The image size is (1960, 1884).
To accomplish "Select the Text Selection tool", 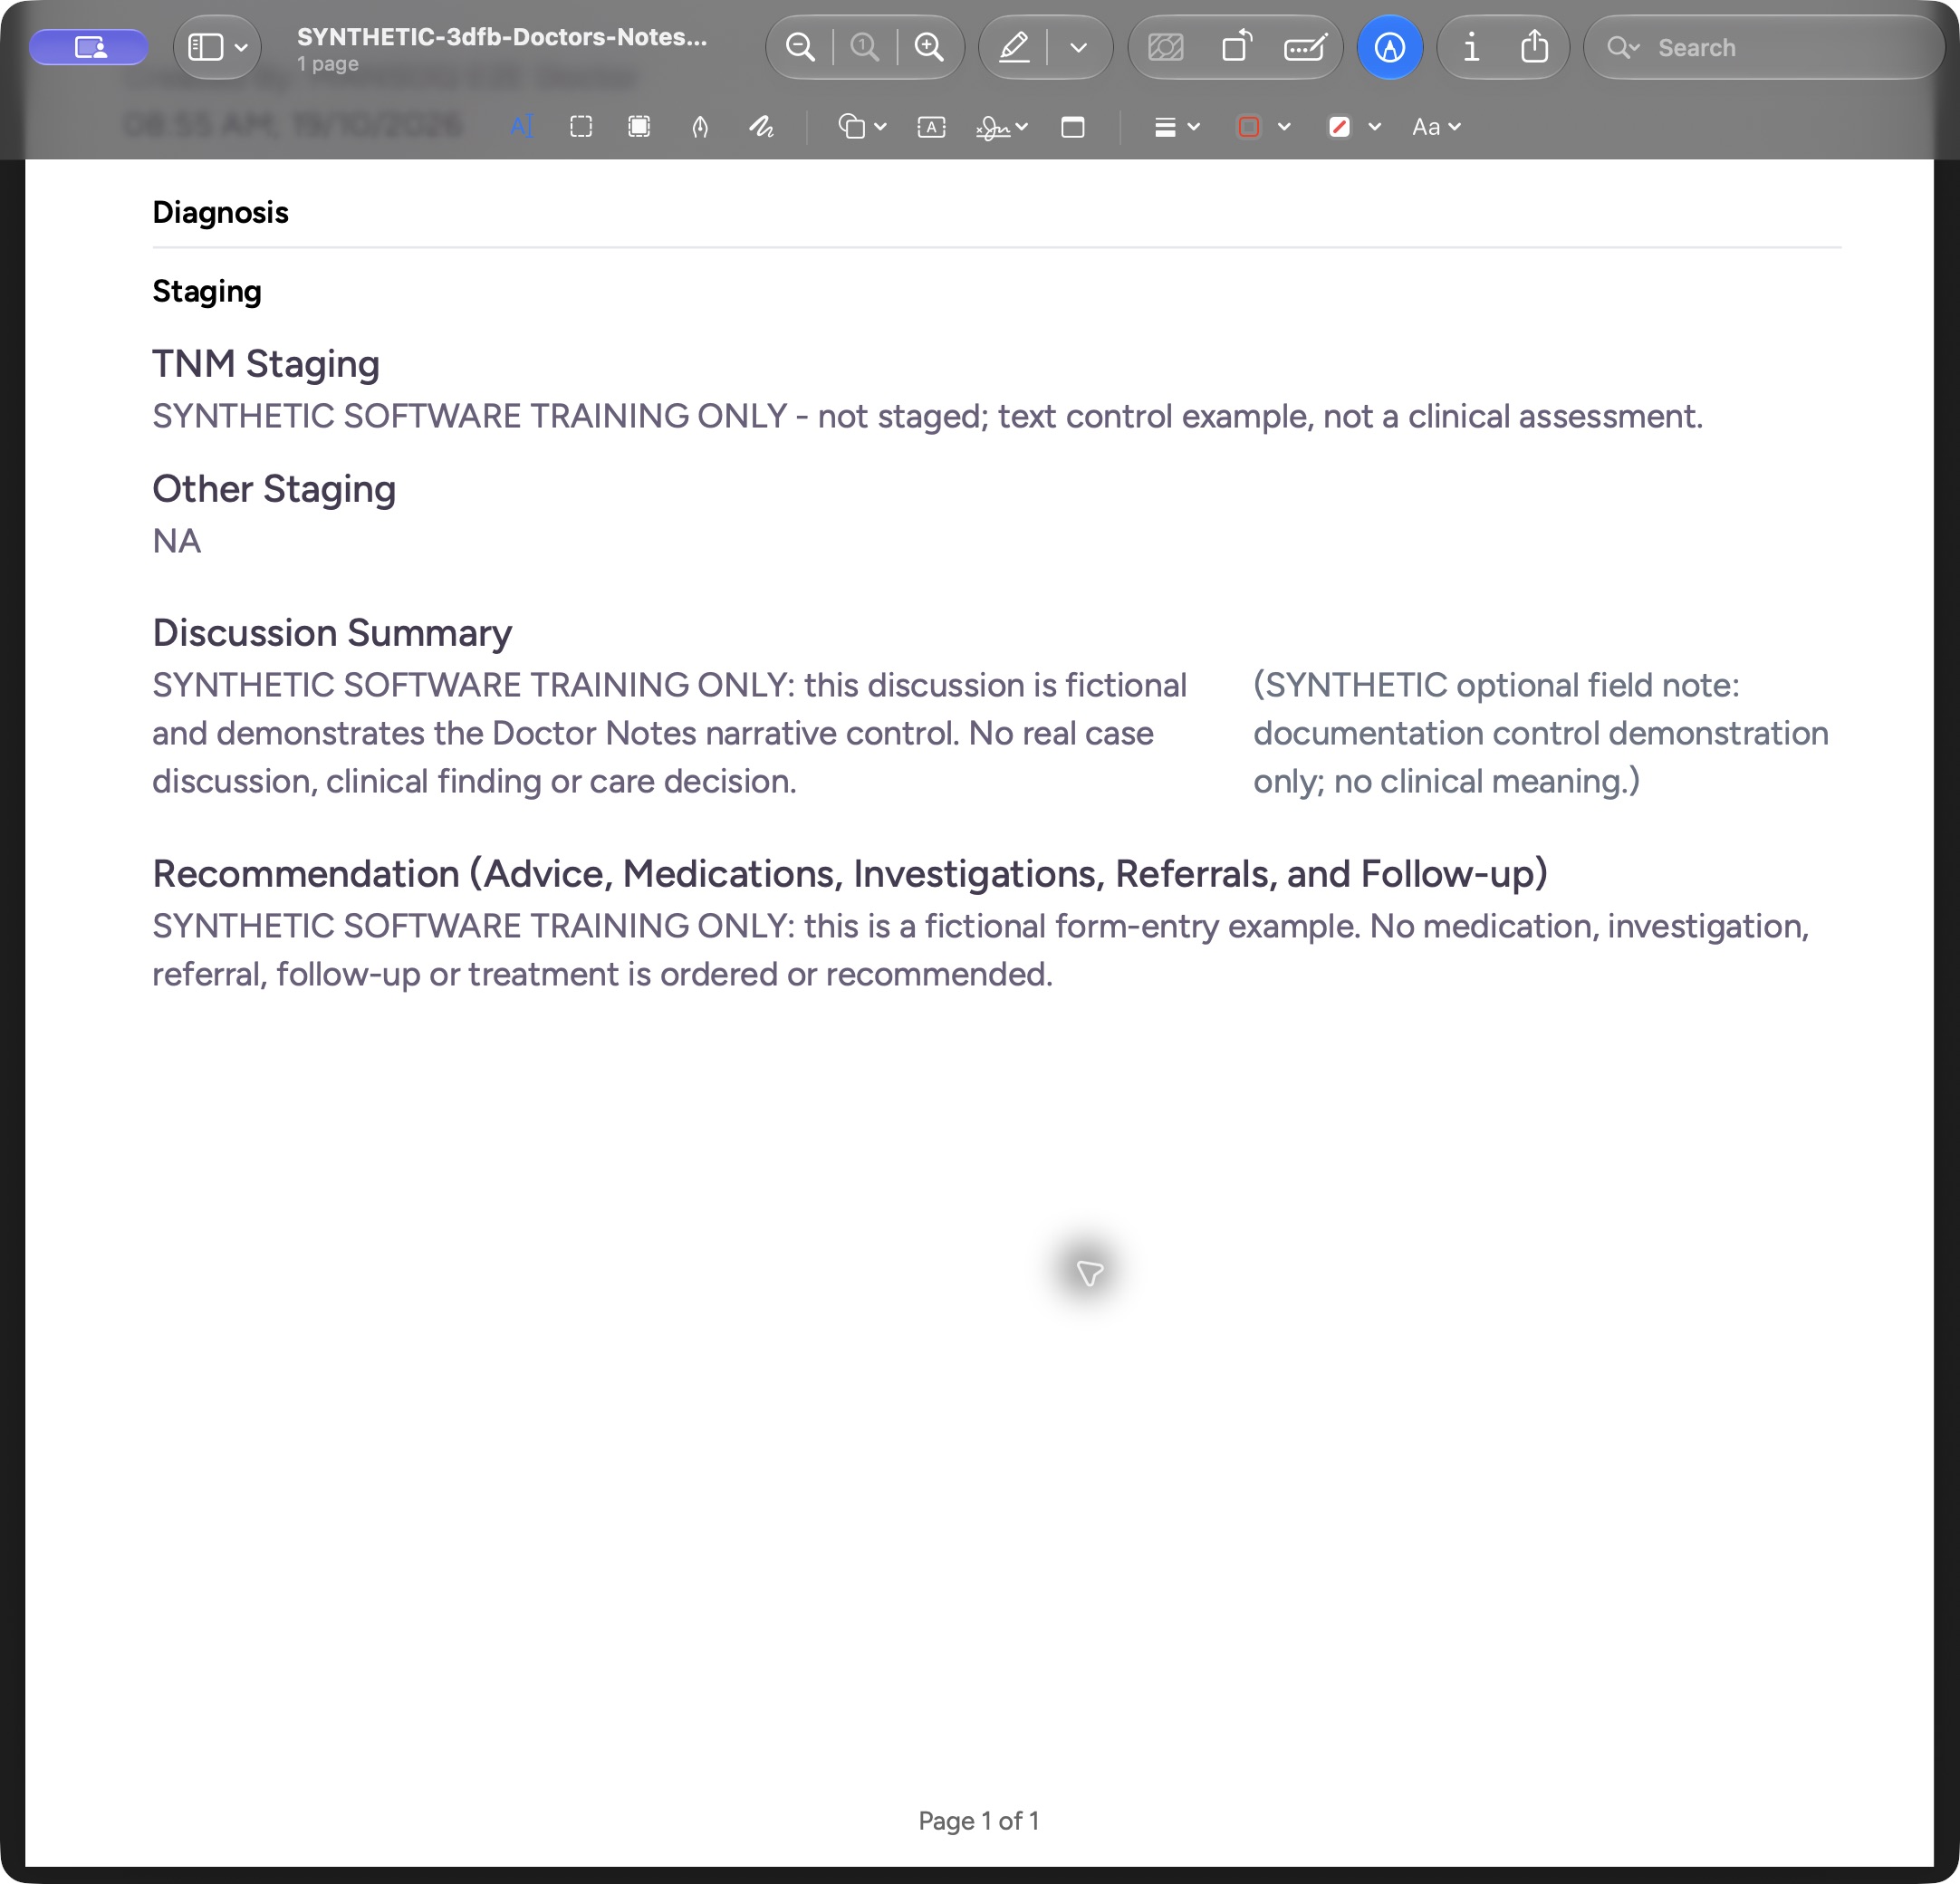I will pyautogui.click(x=521, y=127).
